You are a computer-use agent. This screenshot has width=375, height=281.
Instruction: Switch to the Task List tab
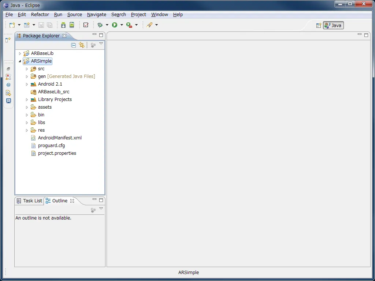pyautogui.click(x=29, y=201)
